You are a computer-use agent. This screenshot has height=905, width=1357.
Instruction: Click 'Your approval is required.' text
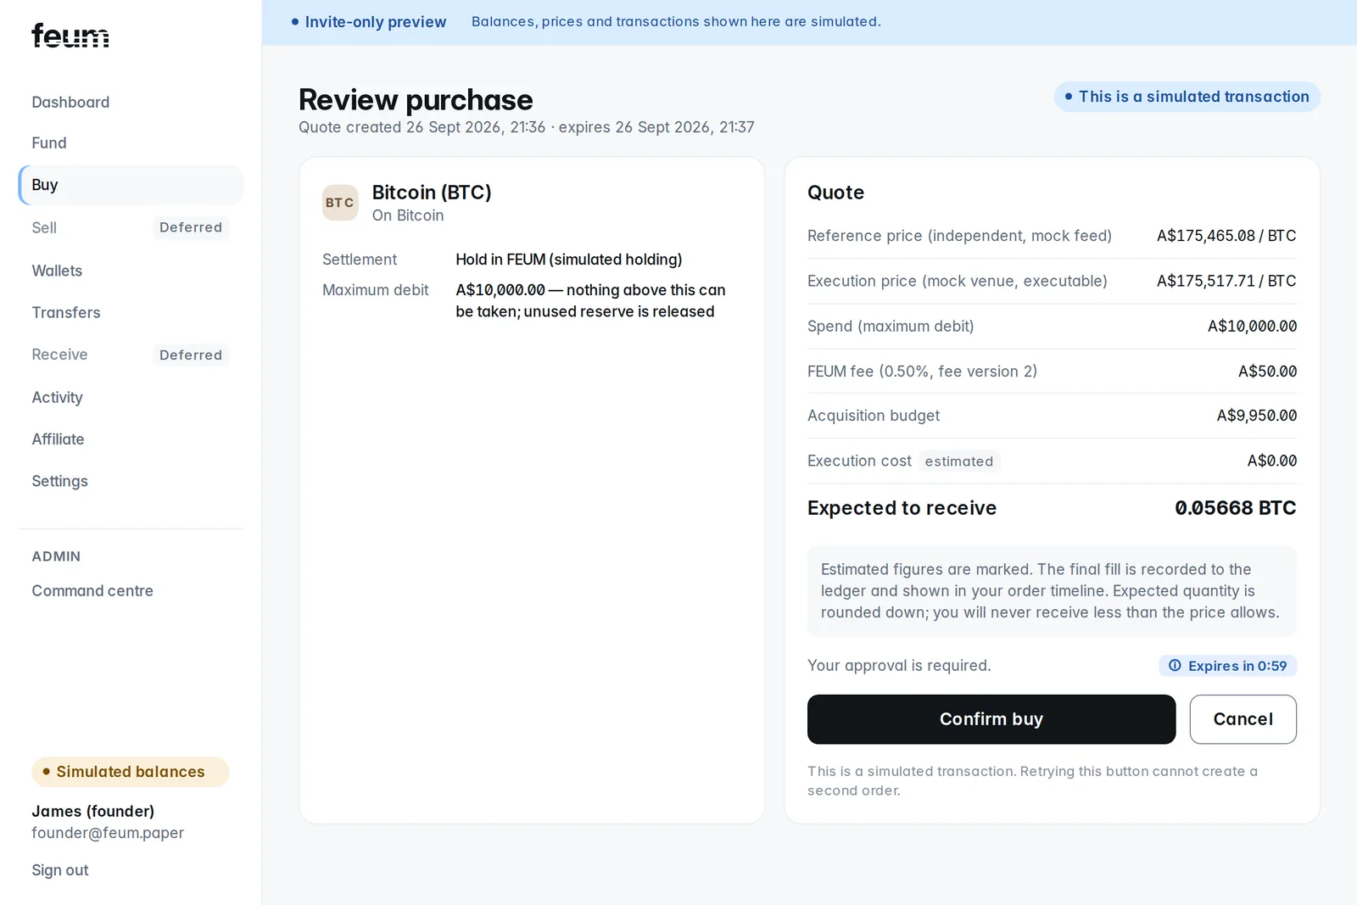click(899, 666)
